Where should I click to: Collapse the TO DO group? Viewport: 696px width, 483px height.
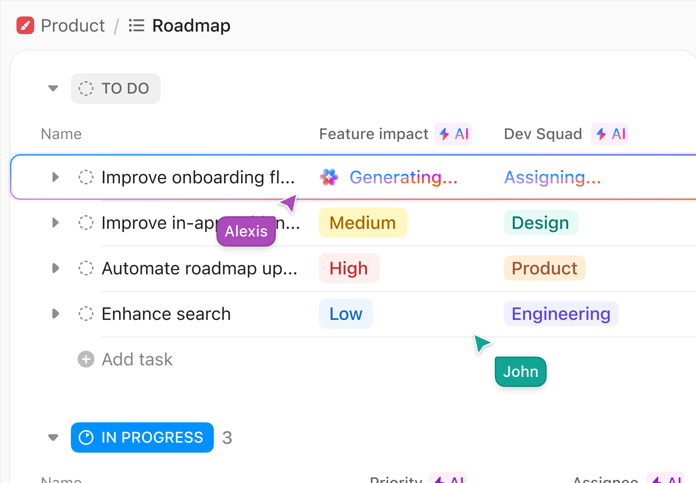point(53,89)
